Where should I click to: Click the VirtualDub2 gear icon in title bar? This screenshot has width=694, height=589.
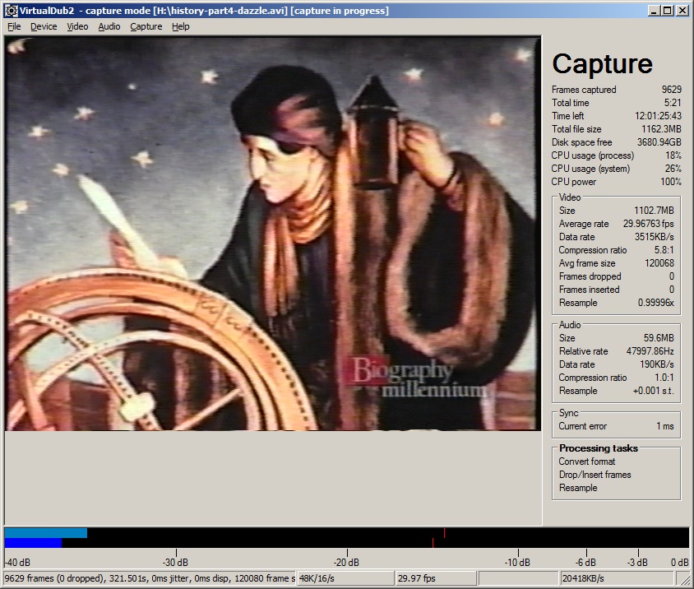pyautogui.click(x=11, y=11)
